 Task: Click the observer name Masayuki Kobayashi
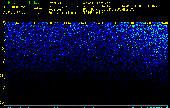97,3
